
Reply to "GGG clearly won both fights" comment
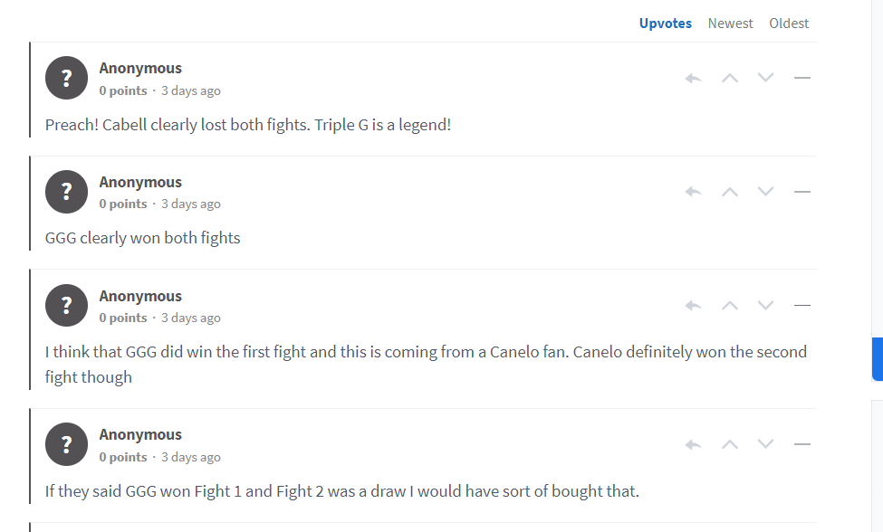pyautogui.click(x=693, y=192)
